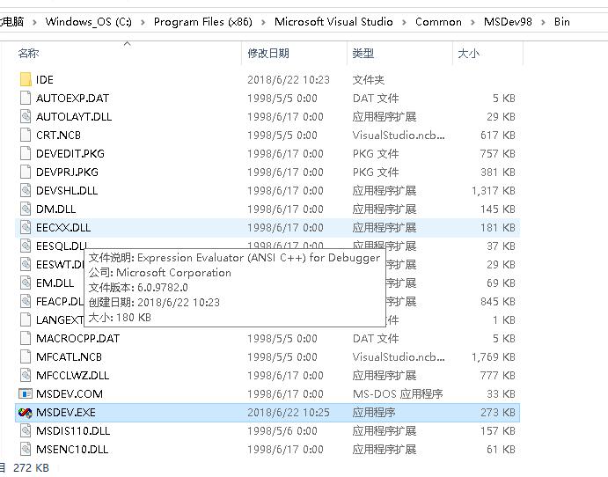Open dropdown arrow after Microsoft Visual Studio

pyautogui.click(x=404, y=22)
